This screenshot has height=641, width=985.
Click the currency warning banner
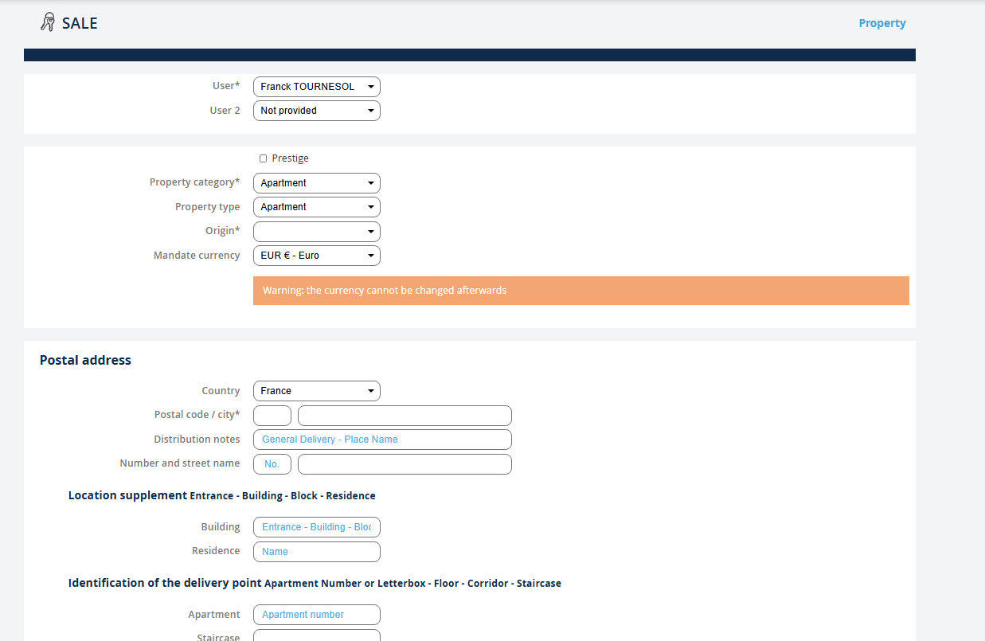coord(580,291)
